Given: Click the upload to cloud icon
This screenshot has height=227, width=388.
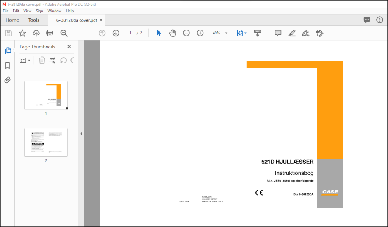Looking at the screenshot, I should 36,33.
